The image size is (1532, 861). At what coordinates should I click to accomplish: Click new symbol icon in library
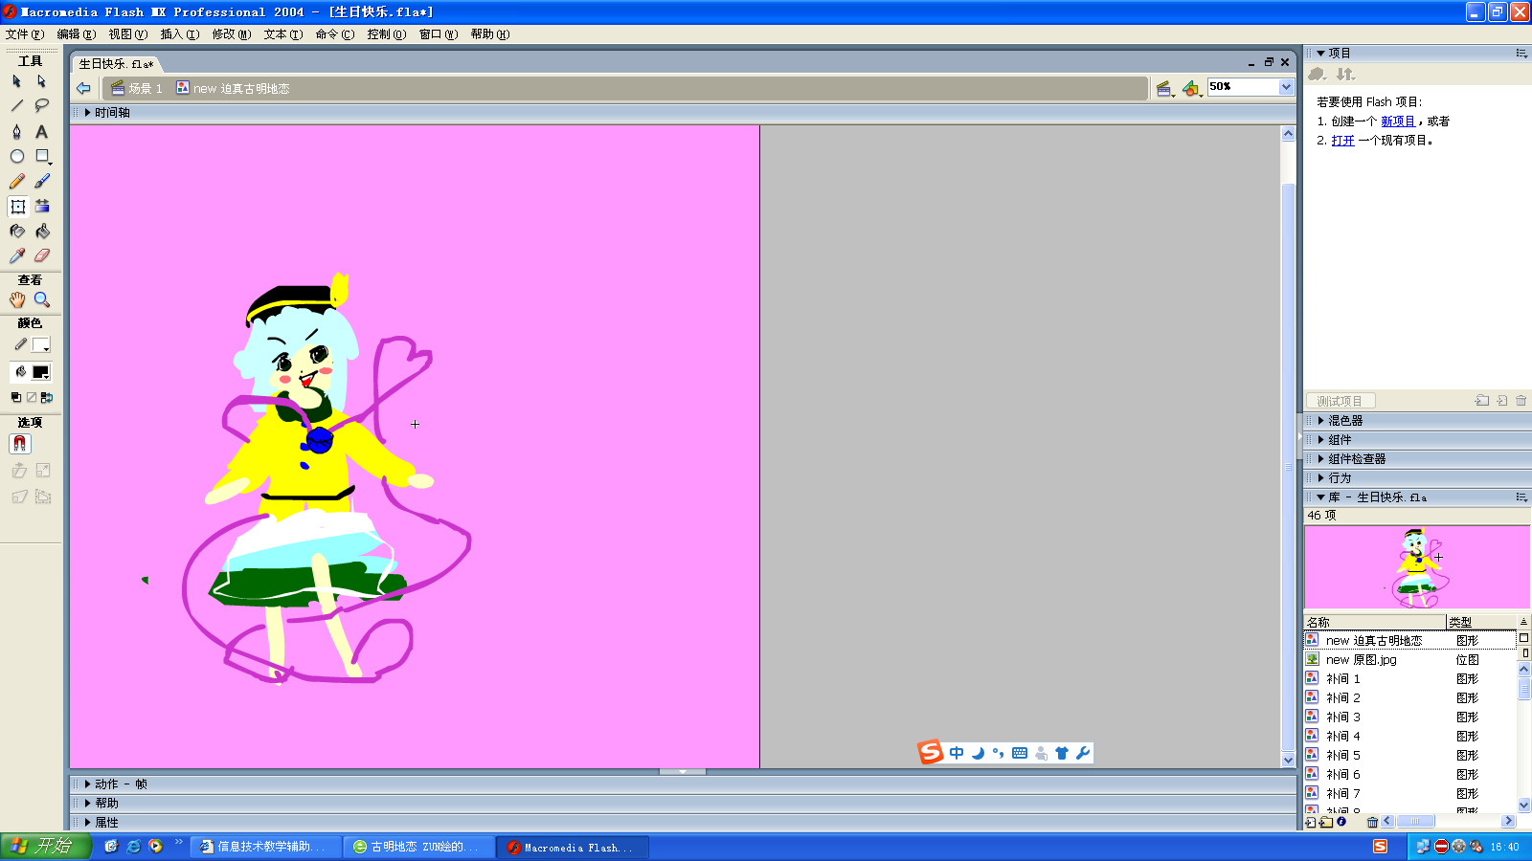[1310, 822]
